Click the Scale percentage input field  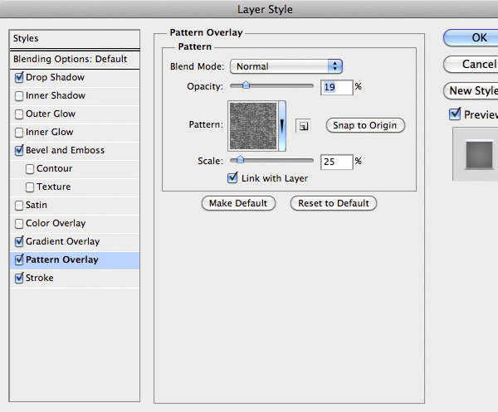[x=336, y=162]
